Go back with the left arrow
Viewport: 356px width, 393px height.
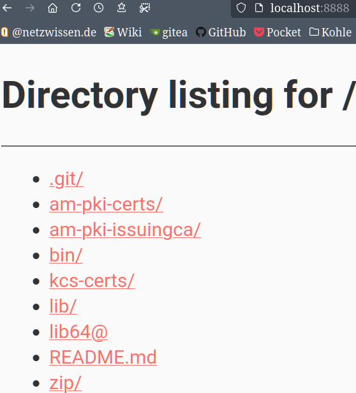pyautogui.click(x=7, y=8)
